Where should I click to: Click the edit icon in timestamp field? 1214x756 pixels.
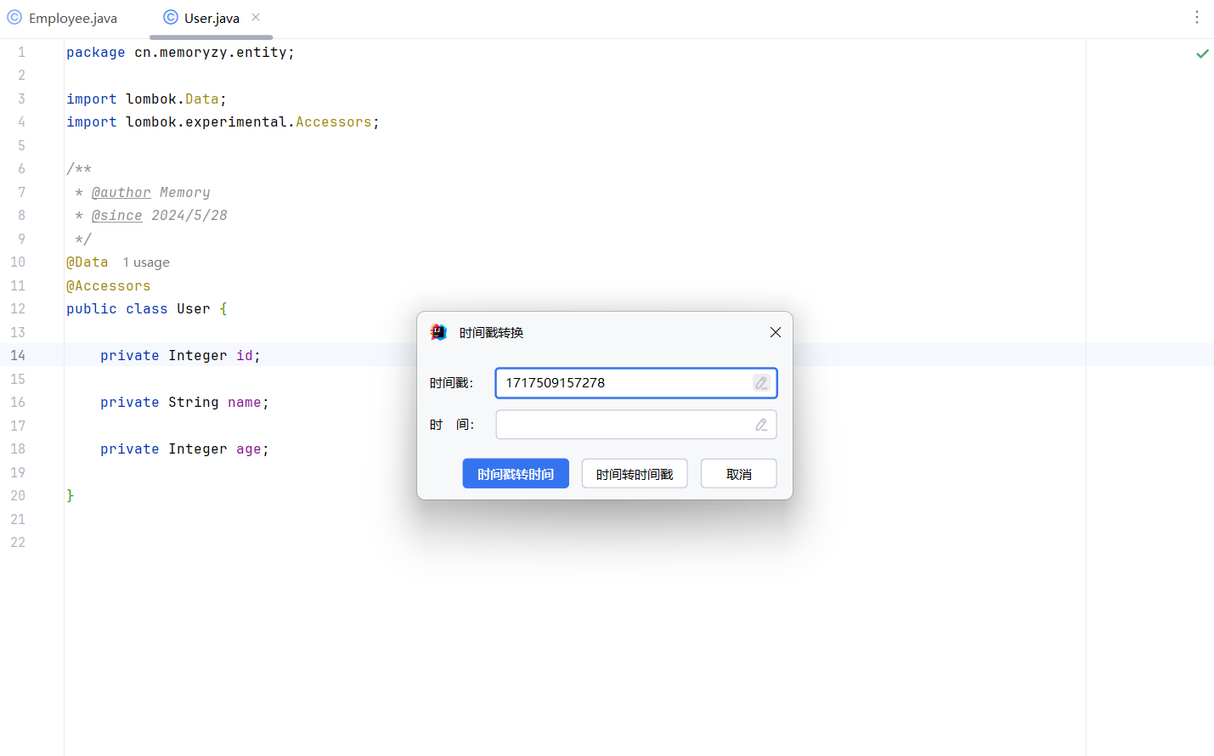click(761, 383)
